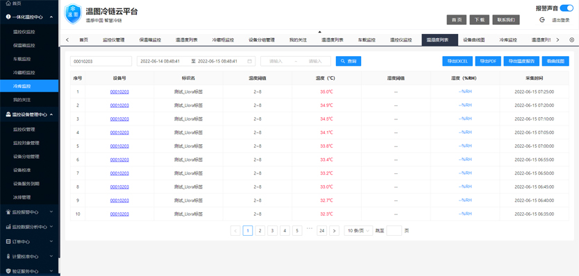Click the 35.0℃ temperature cell

(x=326, y=92)
